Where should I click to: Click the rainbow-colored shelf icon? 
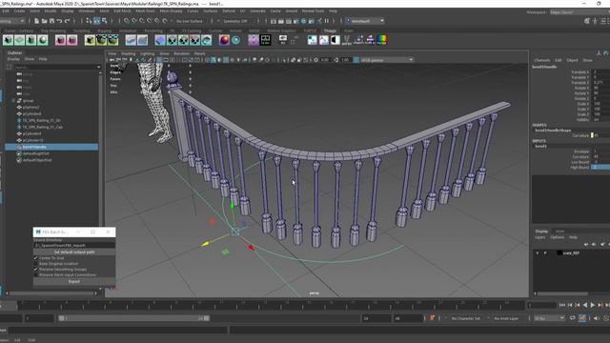point(382,40)
